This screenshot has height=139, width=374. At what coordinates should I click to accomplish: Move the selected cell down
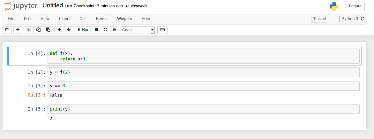coord(69,30)
